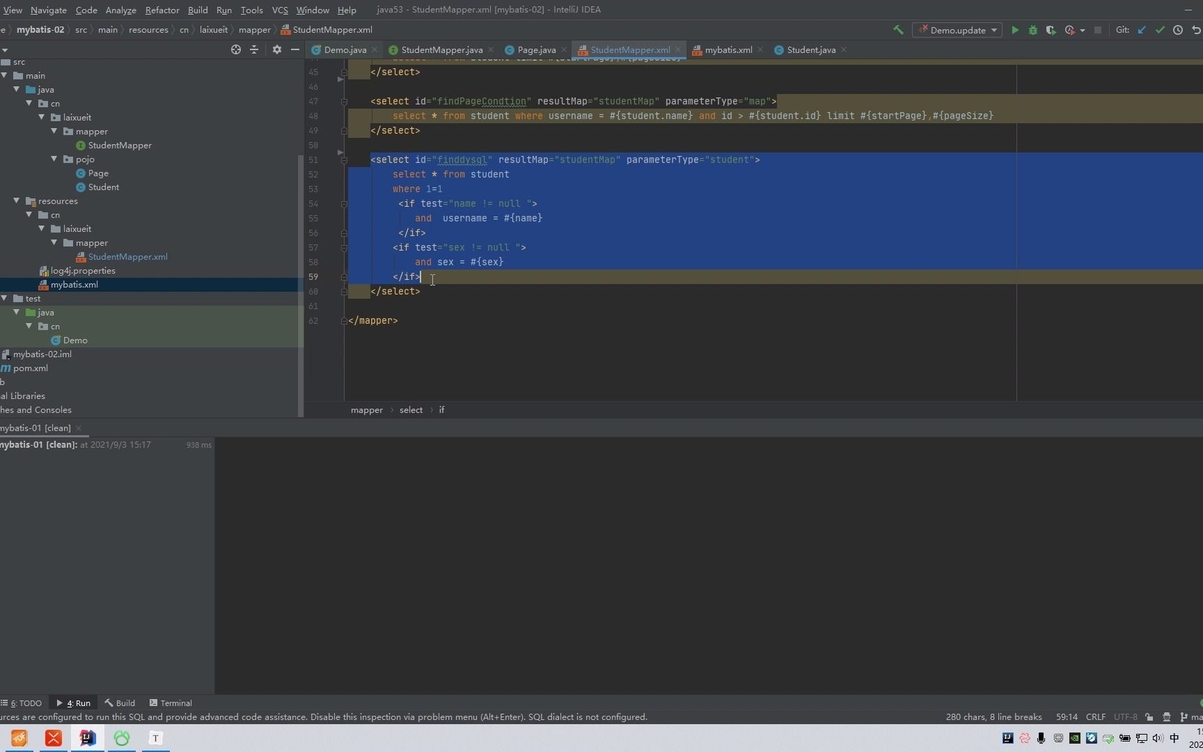Run with coverage icon
The height and width of the screenshot is (752, 1203).
coord(1051,30)
